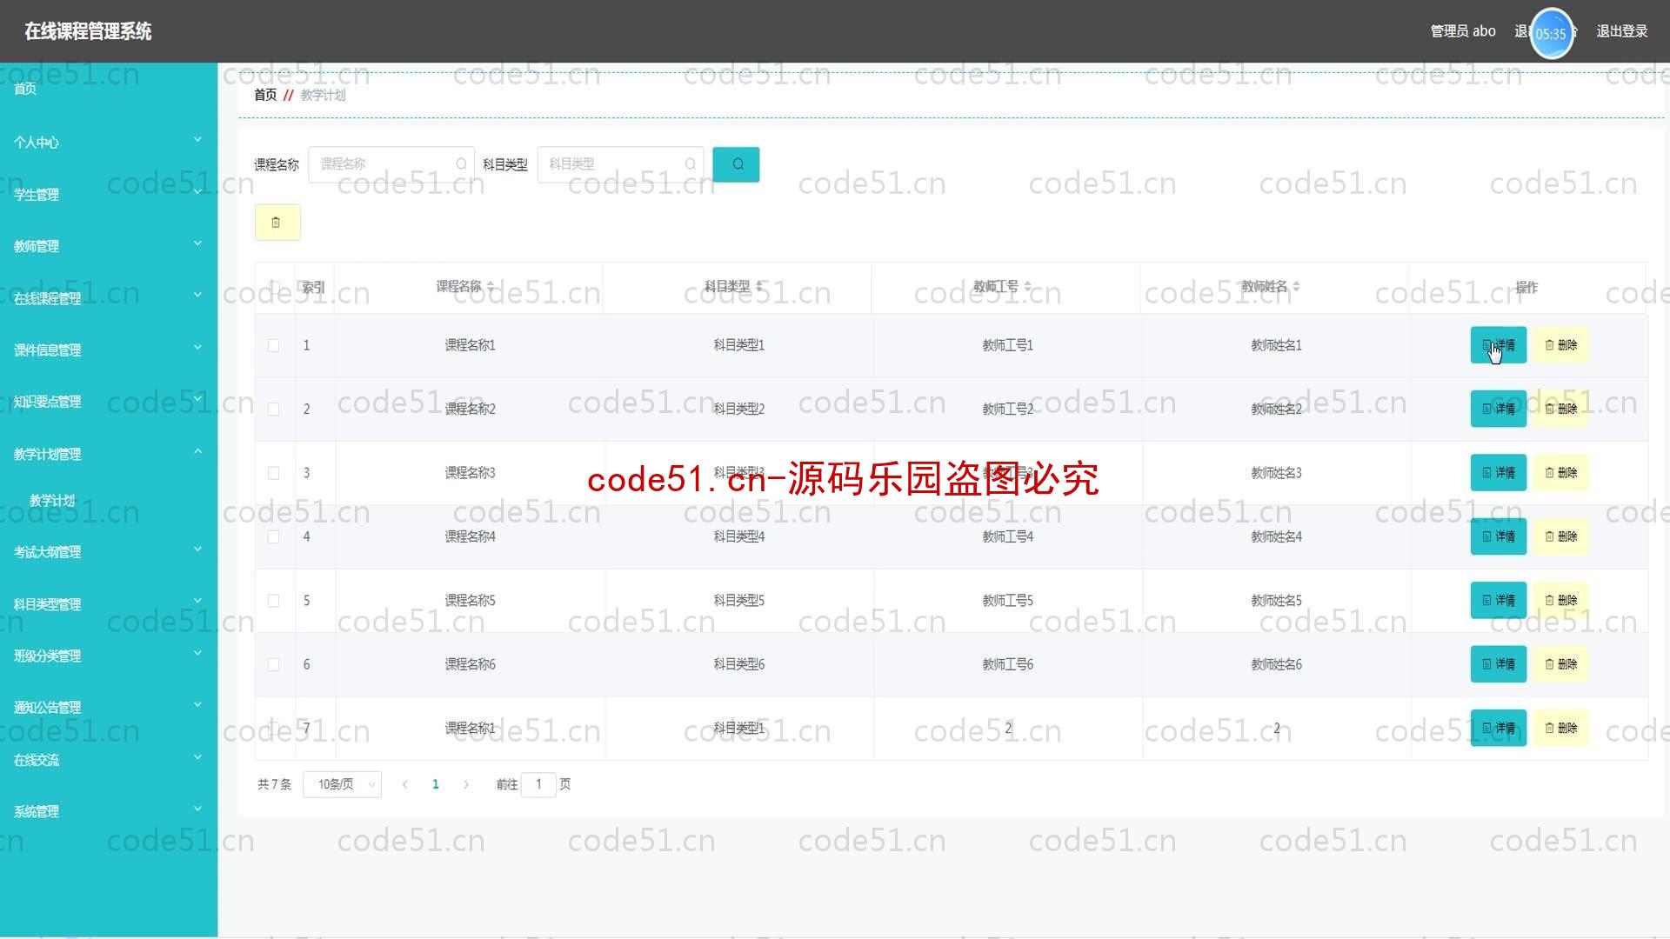The image size is (1670, 939).
Task: Open 详情 for row 课程名称2
Action: 1498,409
